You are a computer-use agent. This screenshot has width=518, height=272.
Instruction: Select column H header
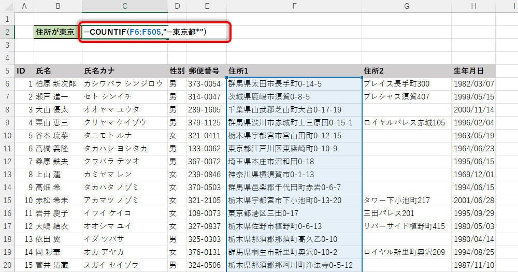point(473,6)
